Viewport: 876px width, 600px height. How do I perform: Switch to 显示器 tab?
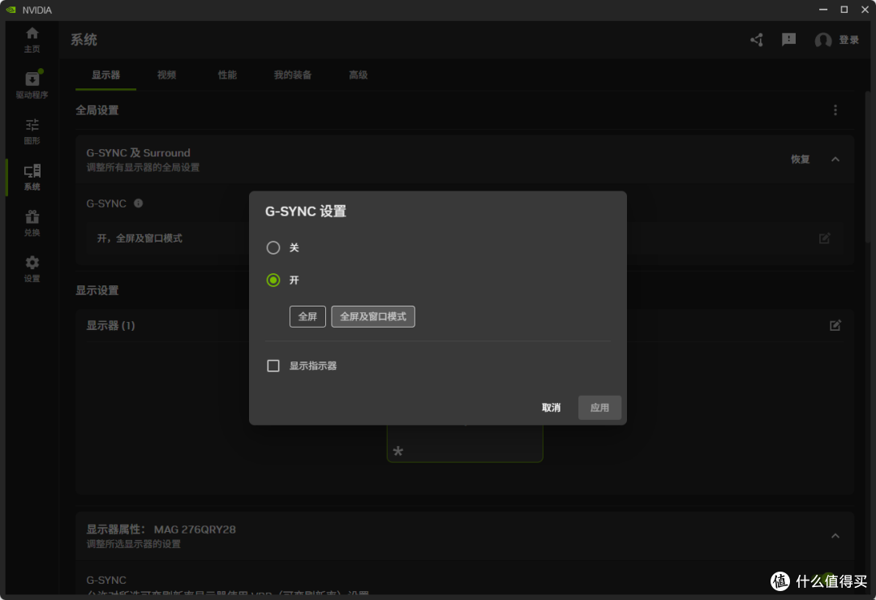(x=106, y=75)
